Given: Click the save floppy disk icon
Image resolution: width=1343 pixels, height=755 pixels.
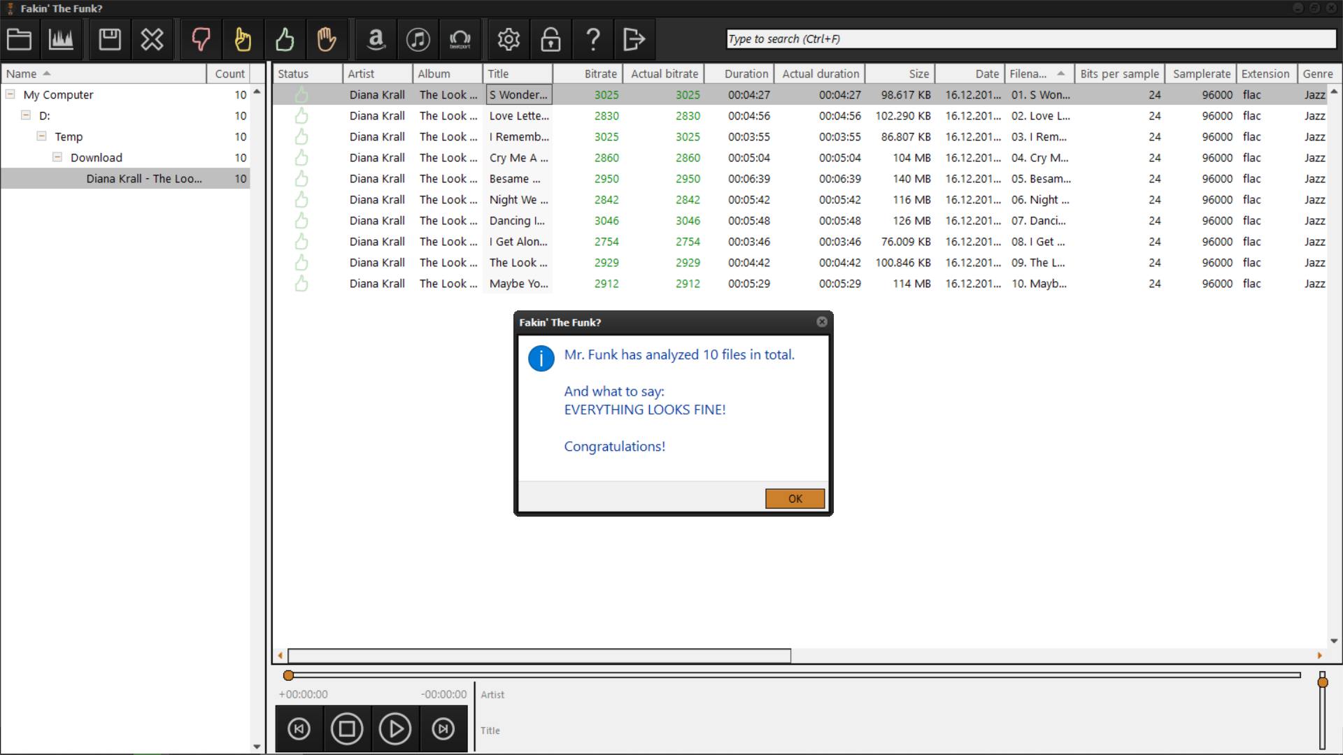Looking at the screenshot, I should (110, 39).
